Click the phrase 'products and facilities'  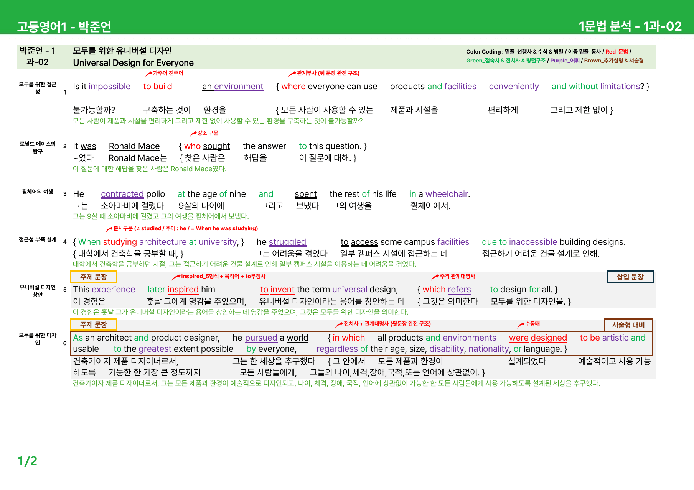(x=433, y=87)
